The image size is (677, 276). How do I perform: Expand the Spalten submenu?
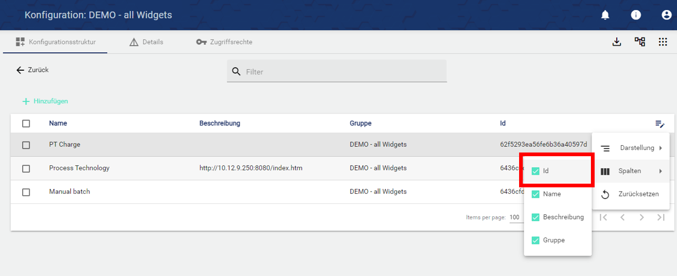(x=631, y=172)
